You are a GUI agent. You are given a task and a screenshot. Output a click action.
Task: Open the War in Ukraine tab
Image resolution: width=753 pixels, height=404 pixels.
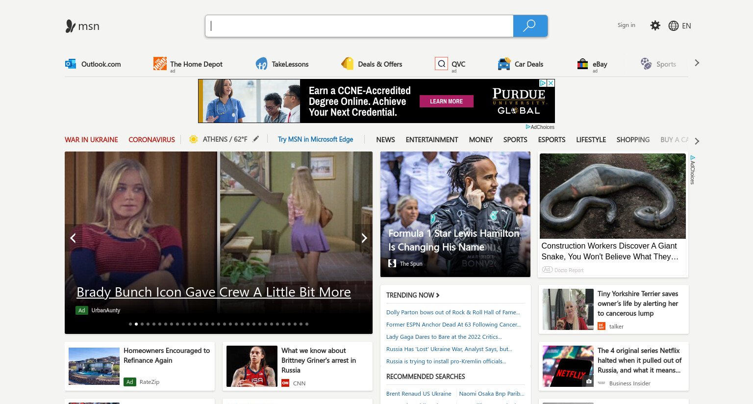click(x=91, y=140)
